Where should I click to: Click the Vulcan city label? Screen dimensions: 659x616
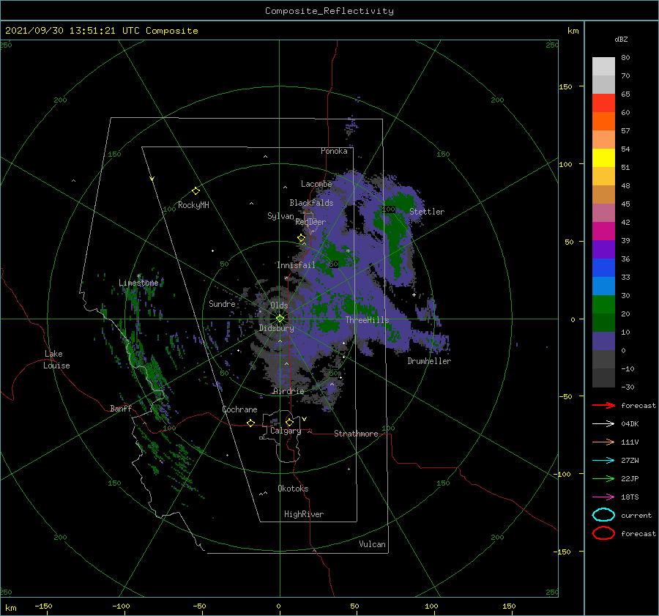pyautogui.click(x=373, y=544)
